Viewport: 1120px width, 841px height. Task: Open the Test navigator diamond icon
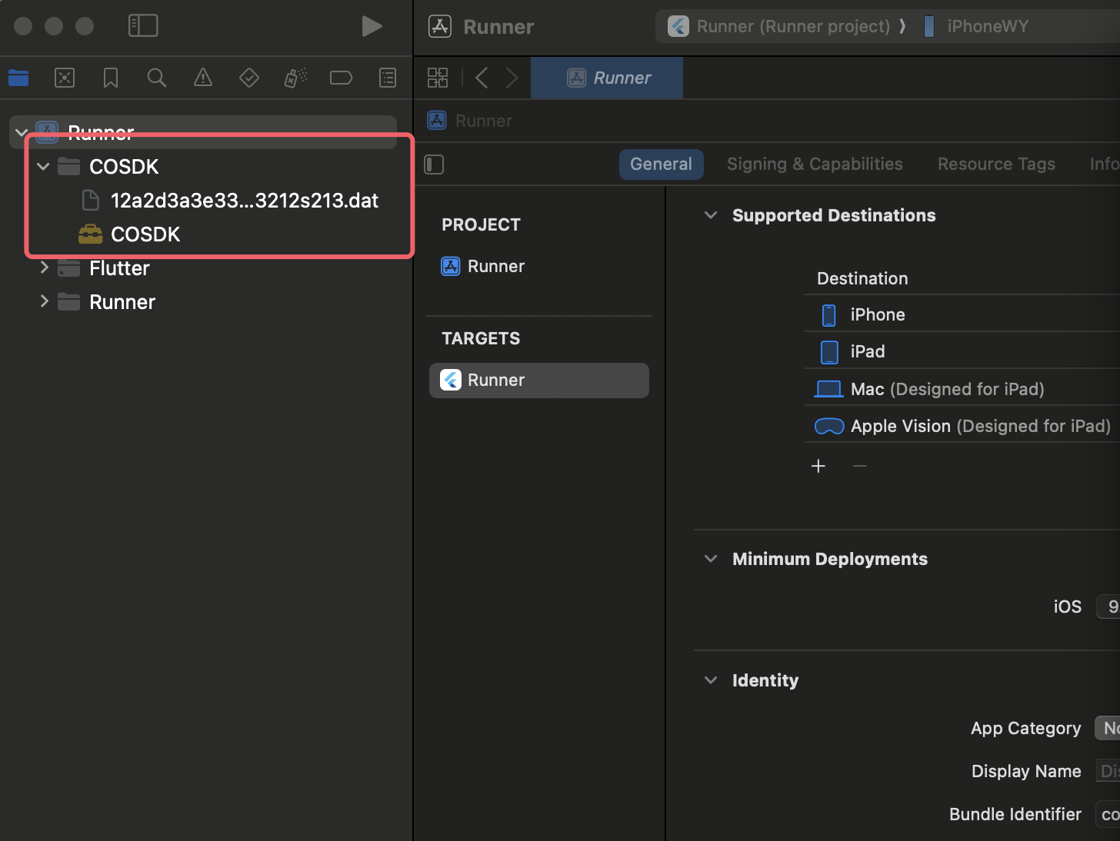[x=249, y=78]
